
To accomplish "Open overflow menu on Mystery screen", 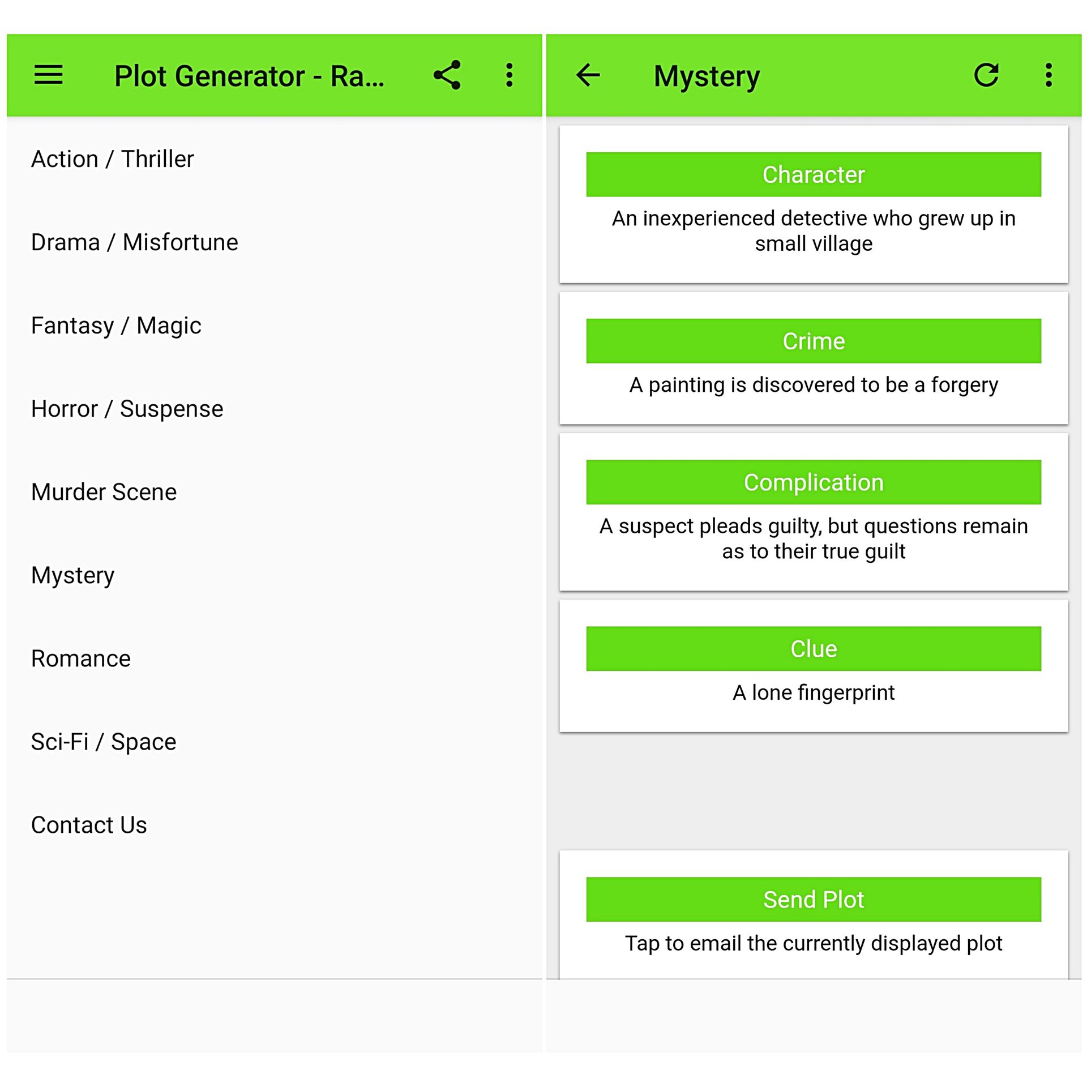I will point(1049,75).
